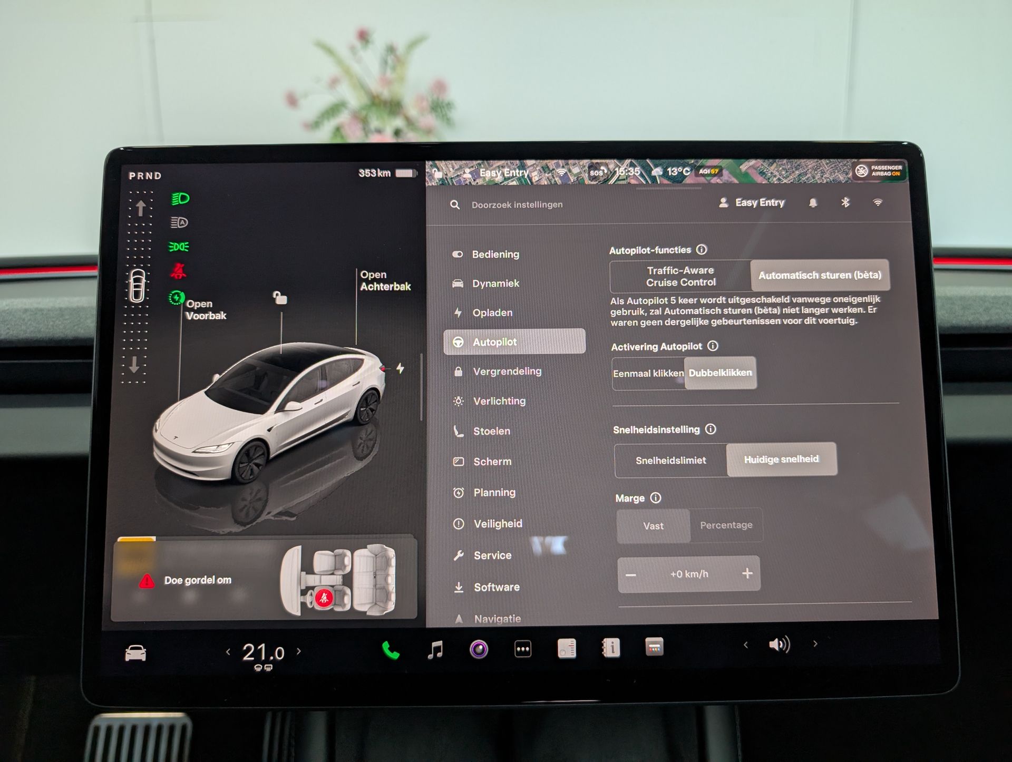Tap the unlock padlock above car
This screenshot has height=762, width=1012.
coord(280,298)
